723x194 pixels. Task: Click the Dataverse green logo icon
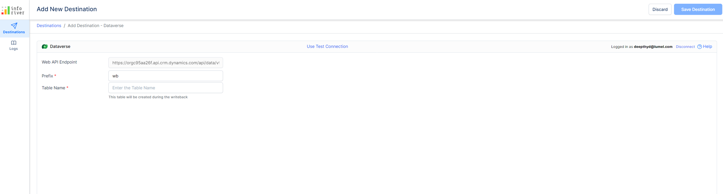click(x=45, y=46)
